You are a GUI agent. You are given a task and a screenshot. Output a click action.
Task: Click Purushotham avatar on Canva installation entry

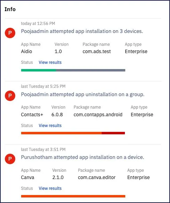(10, 159)
